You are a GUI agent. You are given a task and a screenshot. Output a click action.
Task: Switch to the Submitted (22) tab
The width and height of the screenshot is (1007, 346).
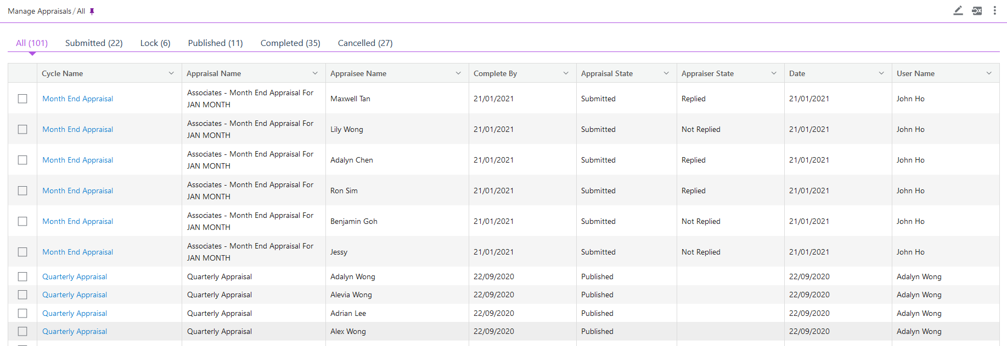(94, 43)
